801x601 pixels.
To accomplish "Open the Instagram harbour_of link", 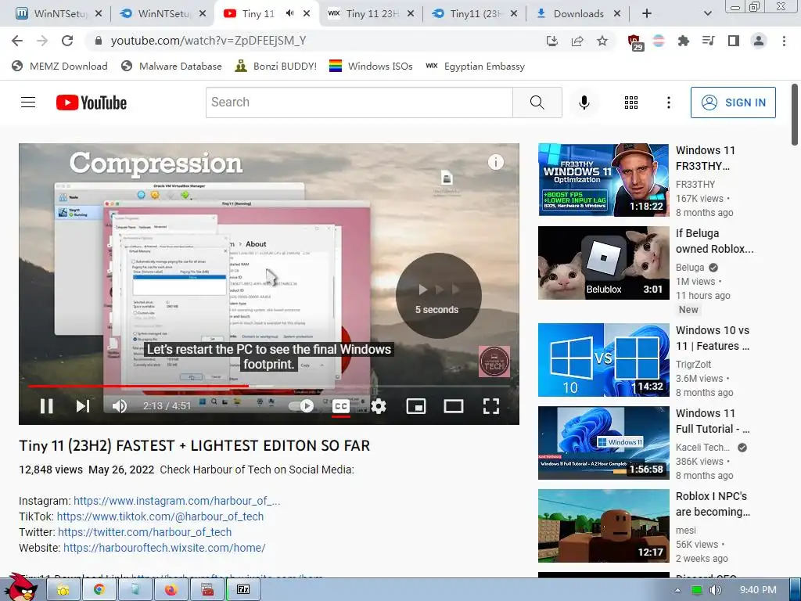I will pos(177,501).
